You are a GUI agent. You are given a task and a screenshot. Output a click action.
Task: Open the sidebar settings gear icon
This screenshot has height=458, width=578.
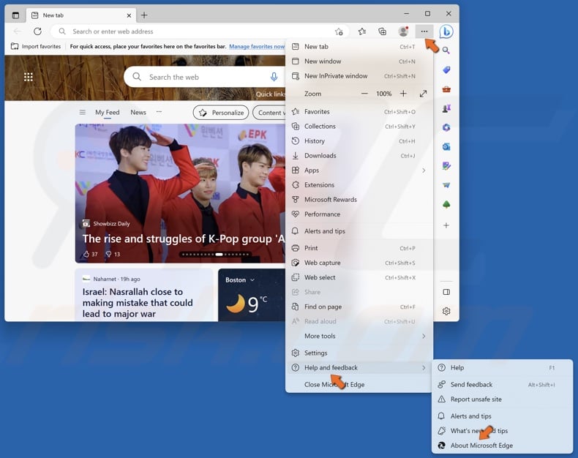(446, 311)
